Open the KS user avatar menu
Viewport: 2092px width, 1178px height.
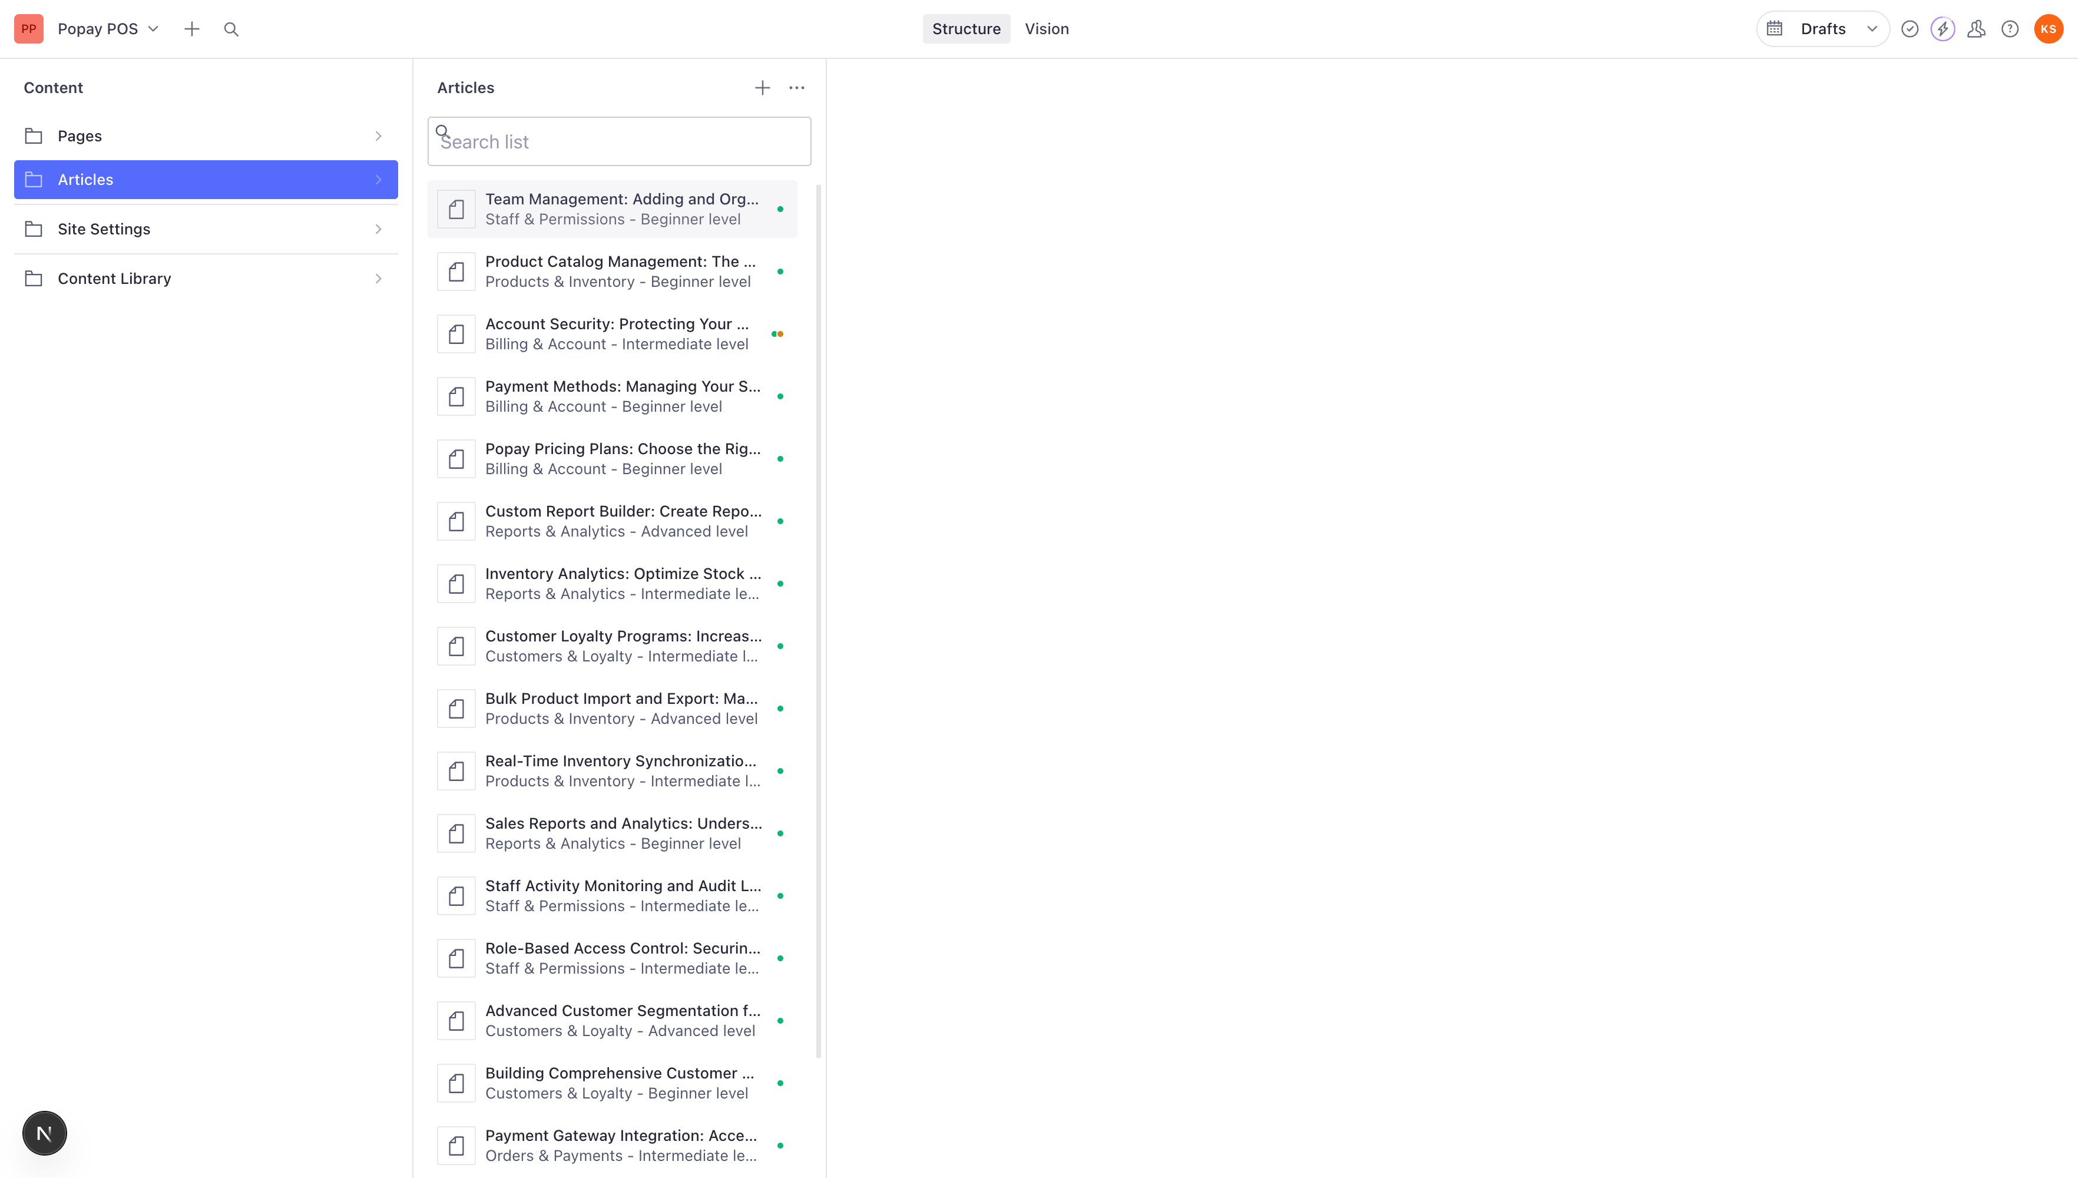[x=2048, y=28]
